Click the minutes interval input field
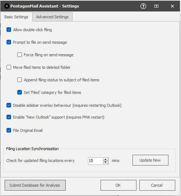This screenshot has width=181, height=196. [96, 161]
